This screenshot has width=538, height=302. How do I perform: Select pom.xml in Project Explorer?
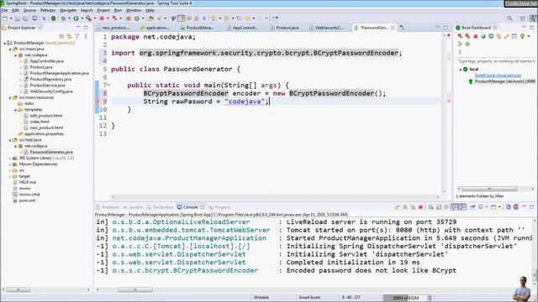click(27, 200)
